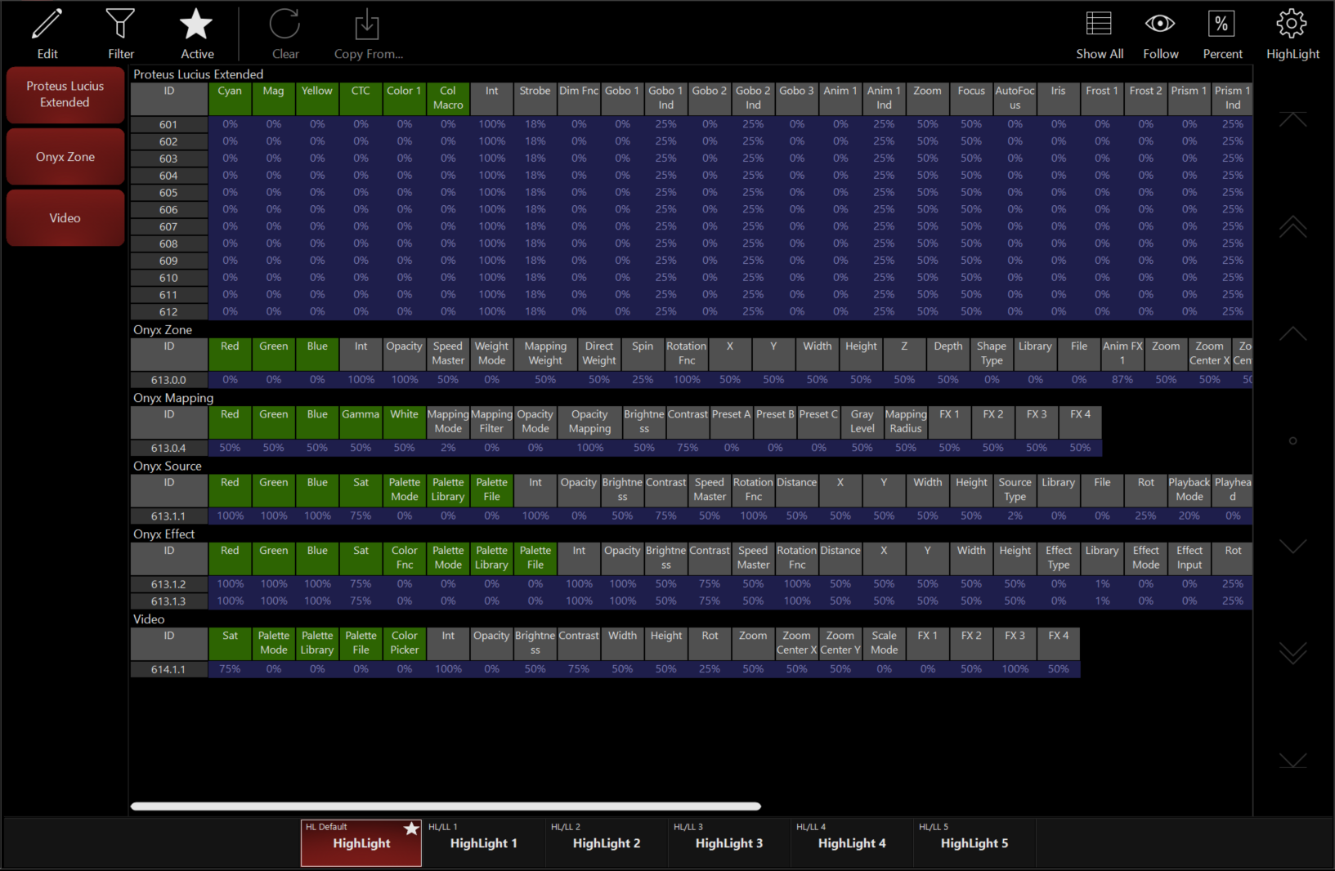Click the Int value for fixture 601
This screenshot has height=871, width=1335.
[x=491, y=124]
